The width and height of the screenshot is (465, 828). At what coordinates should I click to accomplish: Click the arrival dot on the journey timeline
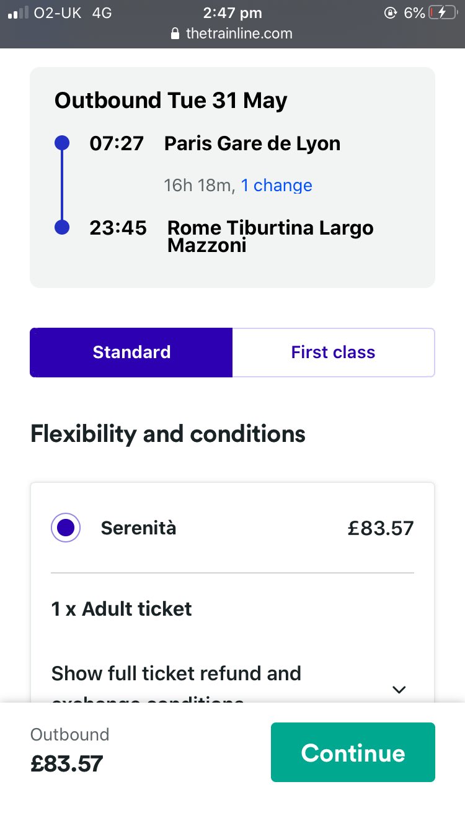tap(62, 227)
